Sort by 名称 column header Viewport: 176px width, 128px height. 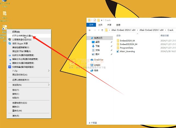click(119, 36)
